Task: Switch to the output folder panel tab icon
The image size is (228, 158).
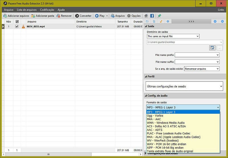Action: (x=147, y=21)
